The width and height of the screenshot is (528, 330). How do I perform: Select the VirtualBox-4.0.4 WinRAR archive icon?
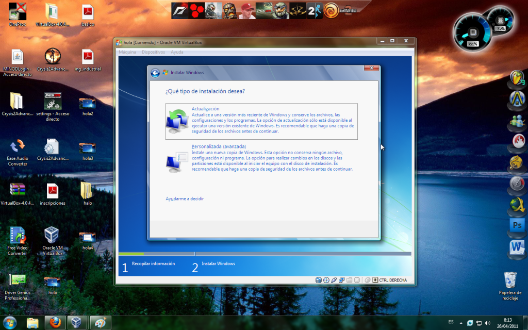coord(18,194)
